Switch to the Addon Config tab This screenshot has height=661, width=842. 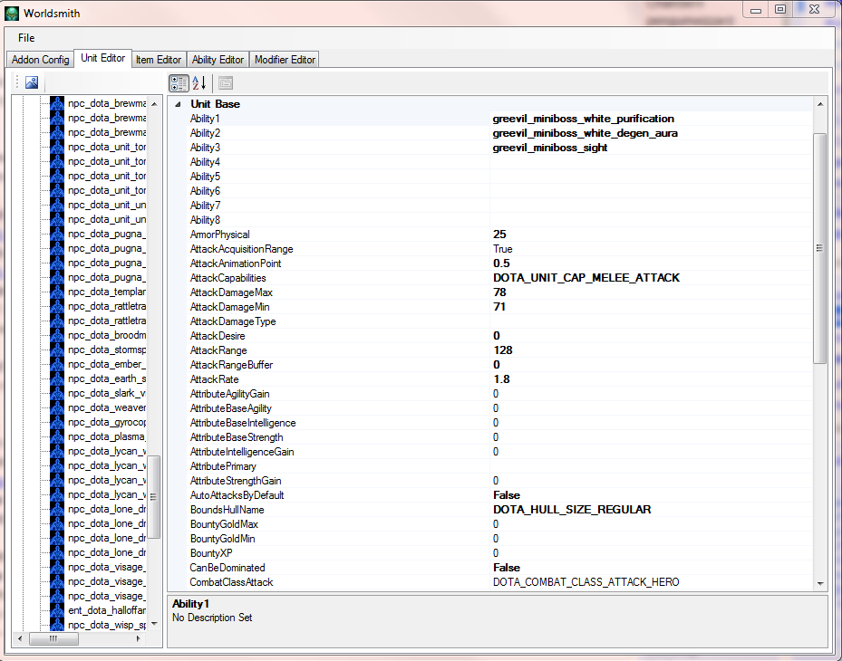(x=40, y=60)
